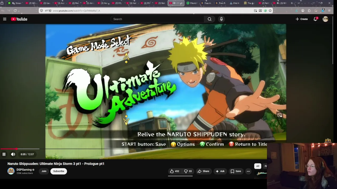The image size is (337, 189).
Task: Click Create in the YouTube header
Action: pos(302,19)
